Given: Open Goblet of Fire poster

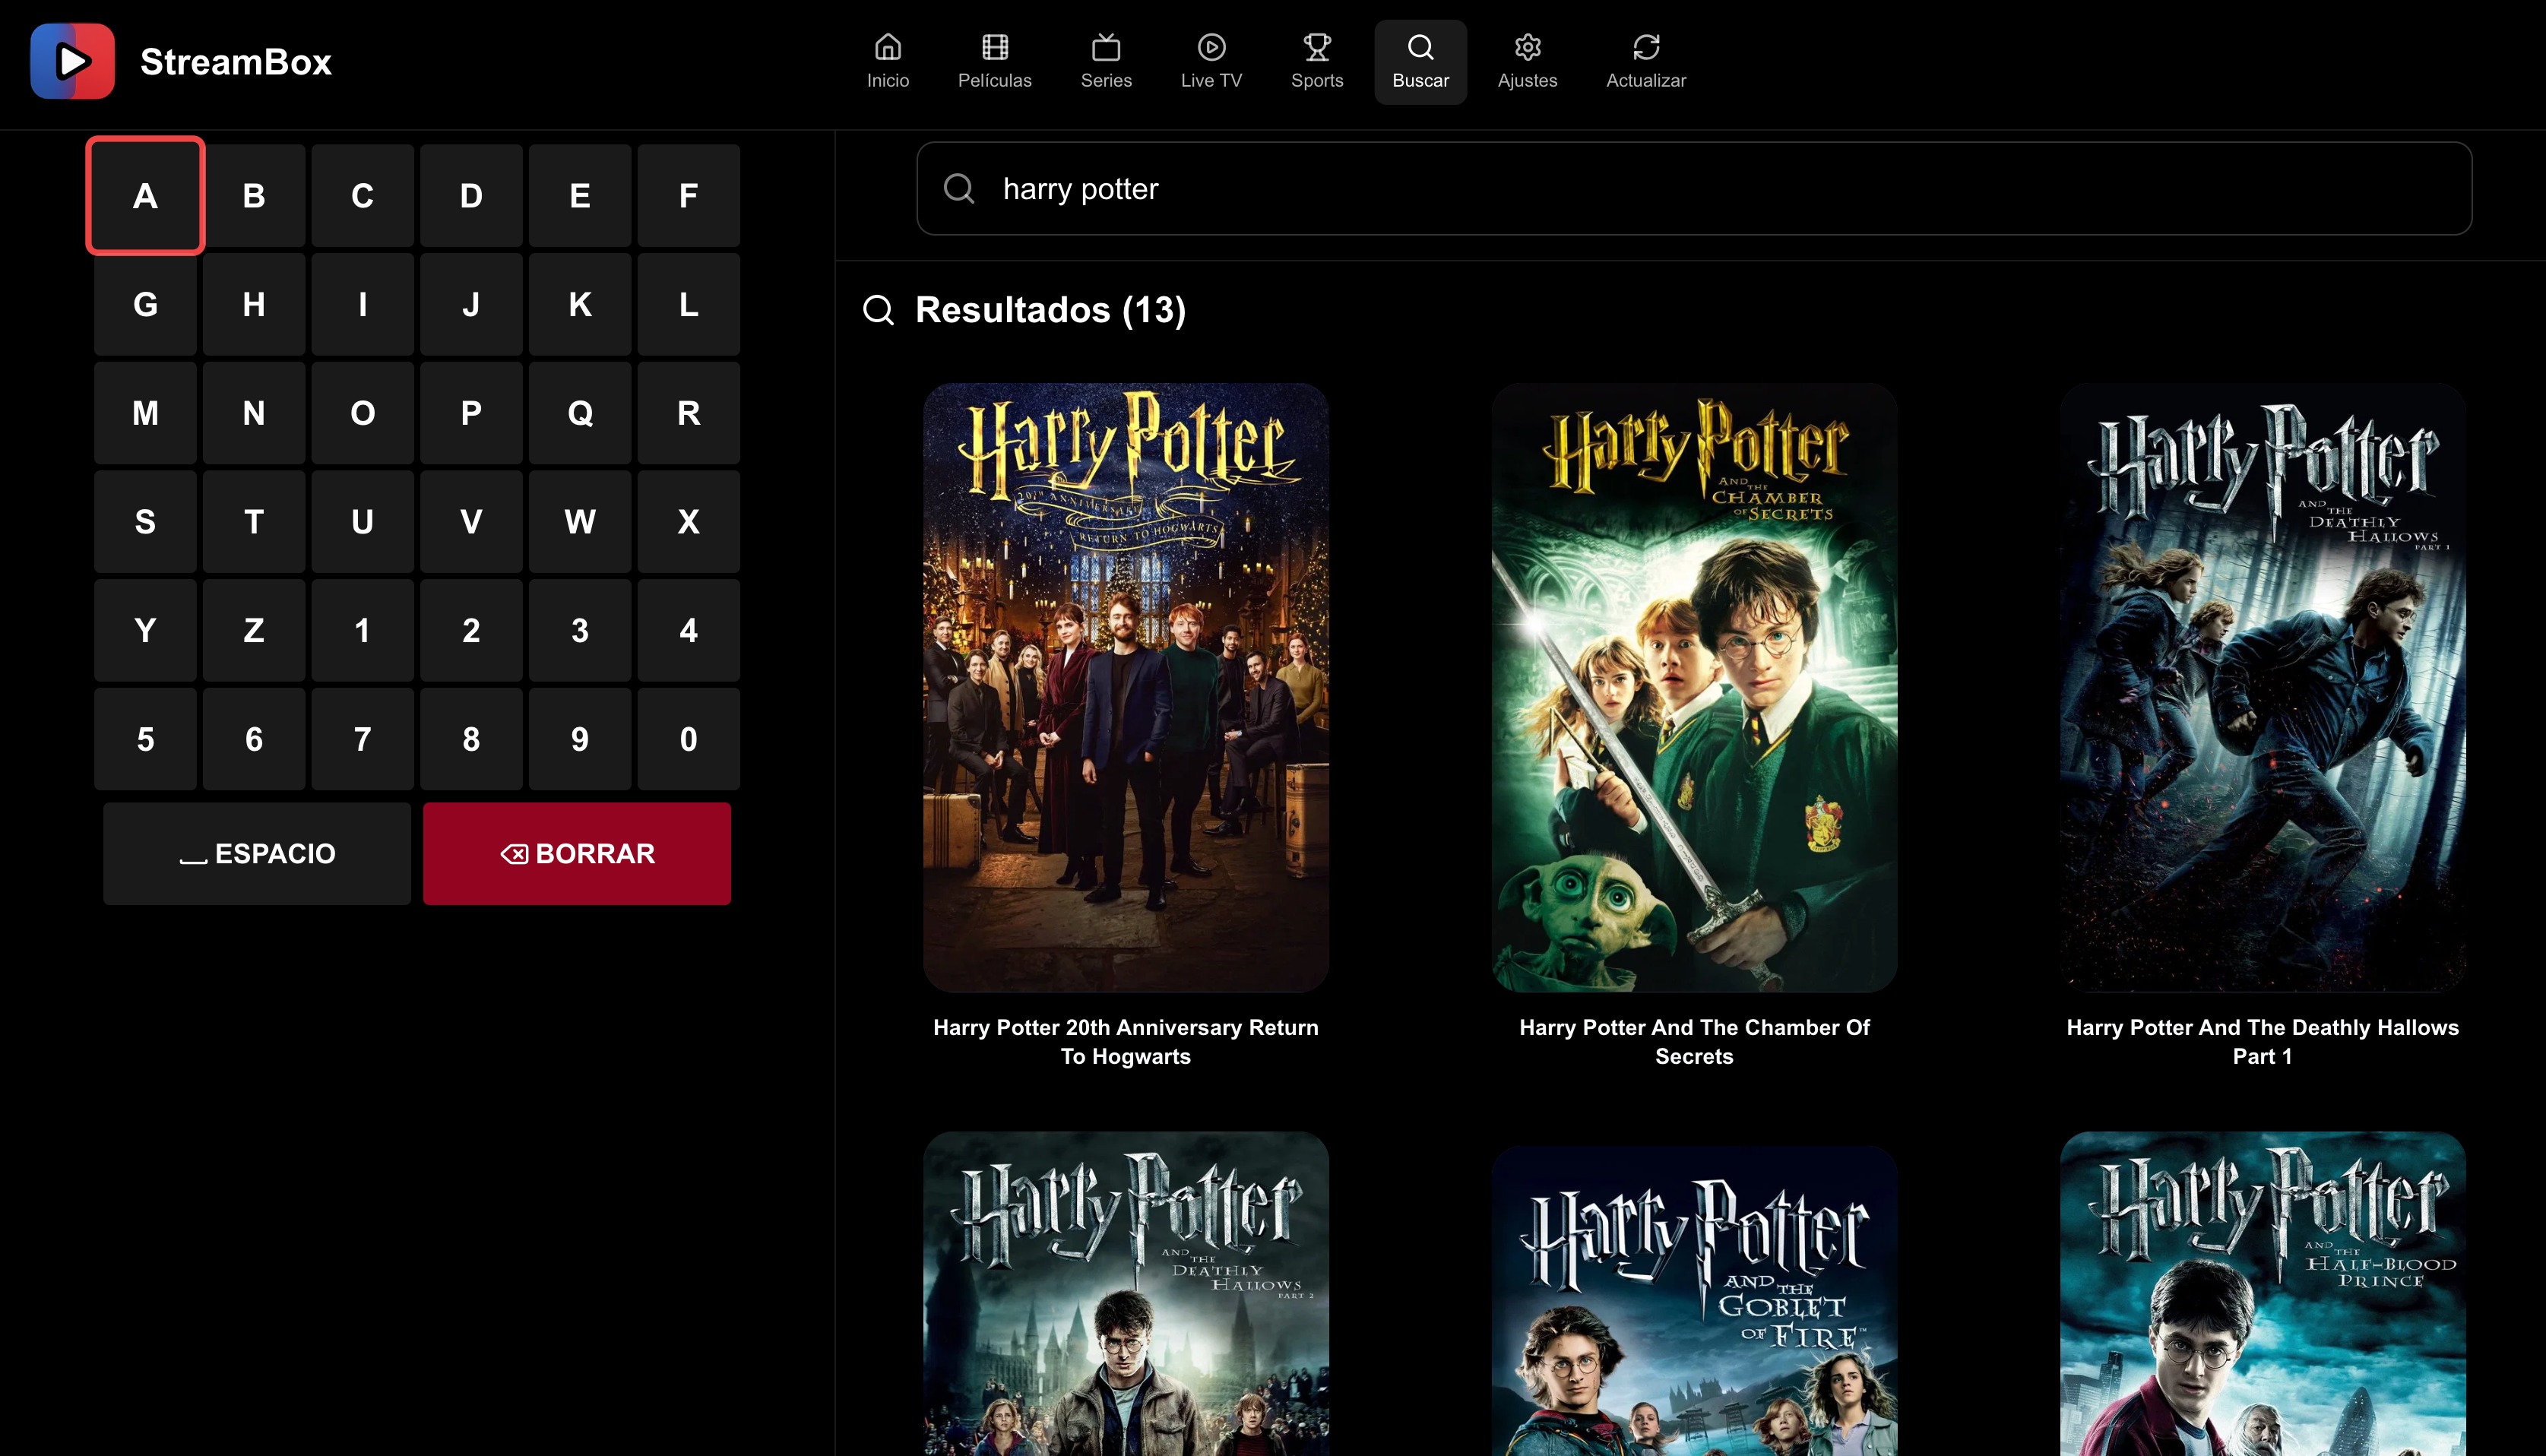Looking at the screenshot, I should pos(1693,1300).
